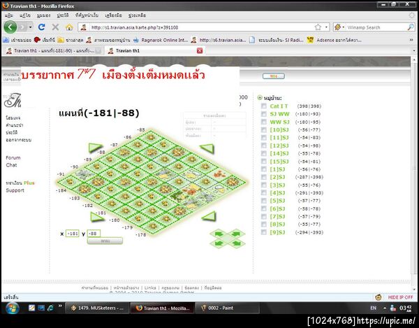Image resolution: width=419 pixels, height=328 pixels.
Task: Open the Chat link in sidebar
Action: pos(11,165)
